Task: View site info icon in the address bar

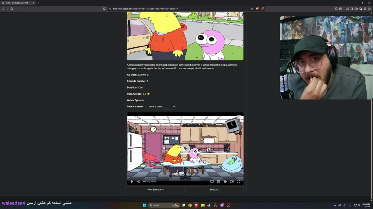Action: [x=110, y=9]
